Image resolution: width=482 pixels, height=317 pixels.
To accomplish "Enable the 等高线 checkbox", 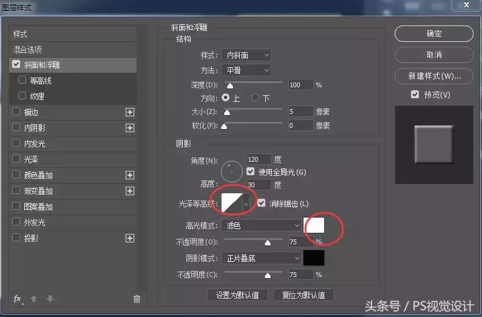I will click(22, 80).
